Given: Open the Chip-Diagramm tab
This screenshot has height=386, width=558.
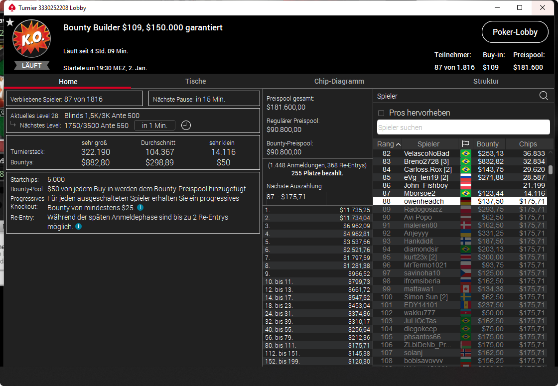Looking at the screenshot, I should tap(339, 81).
